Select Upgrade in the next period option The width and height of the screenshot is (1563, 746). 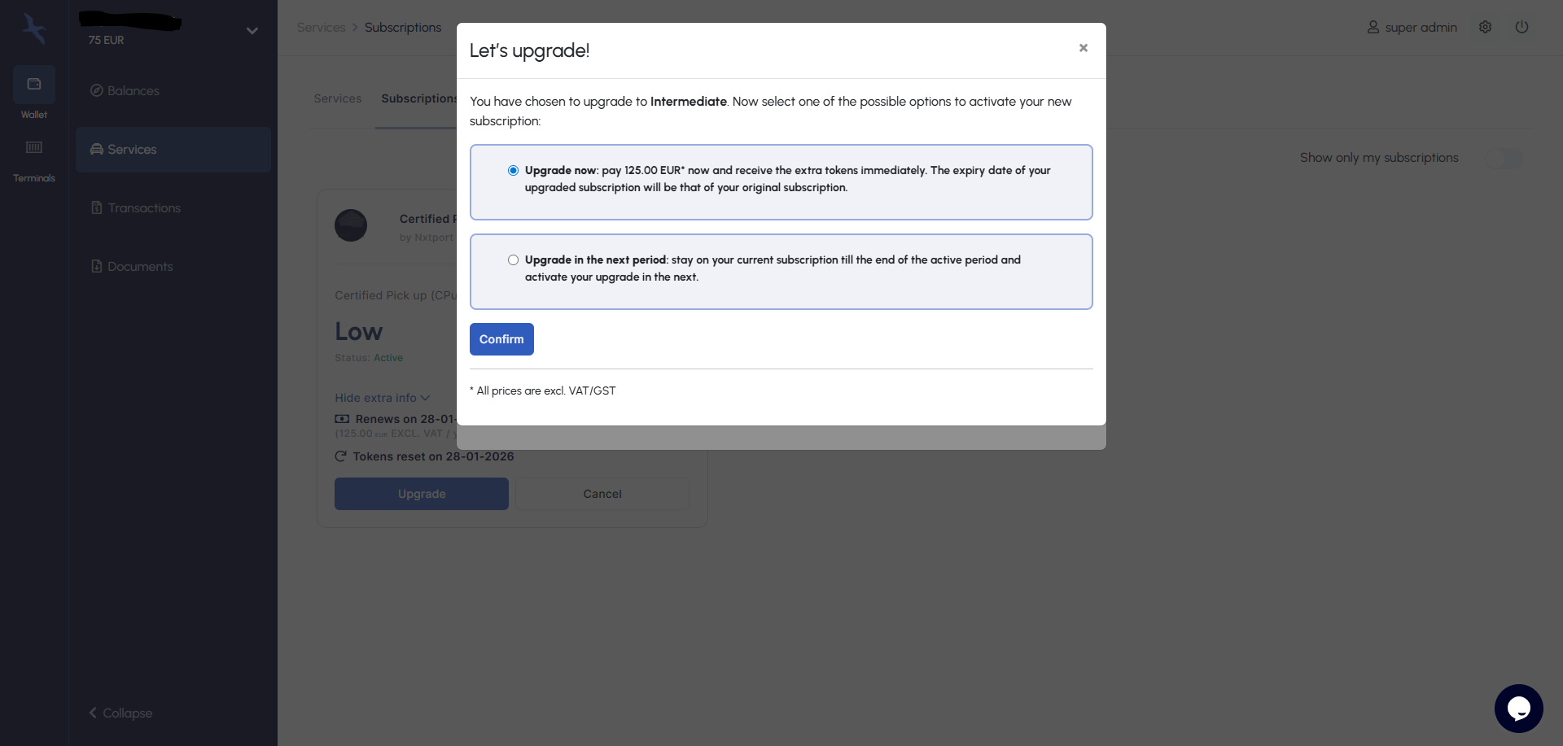[x=513, y=260]
